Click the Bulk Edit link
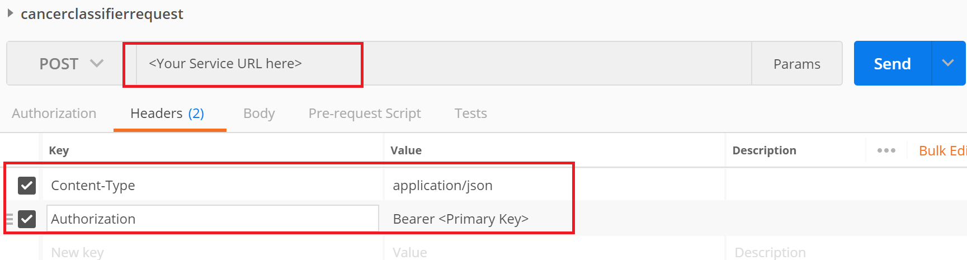The height and width of the screenshot is (260, 967). tap(942, 151)
